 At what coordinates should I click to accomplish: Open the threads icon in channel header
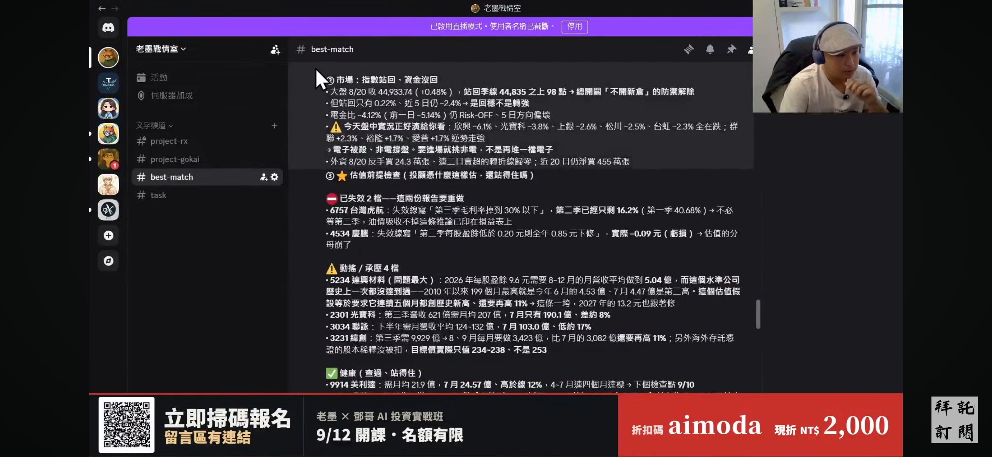coord(689,49)
